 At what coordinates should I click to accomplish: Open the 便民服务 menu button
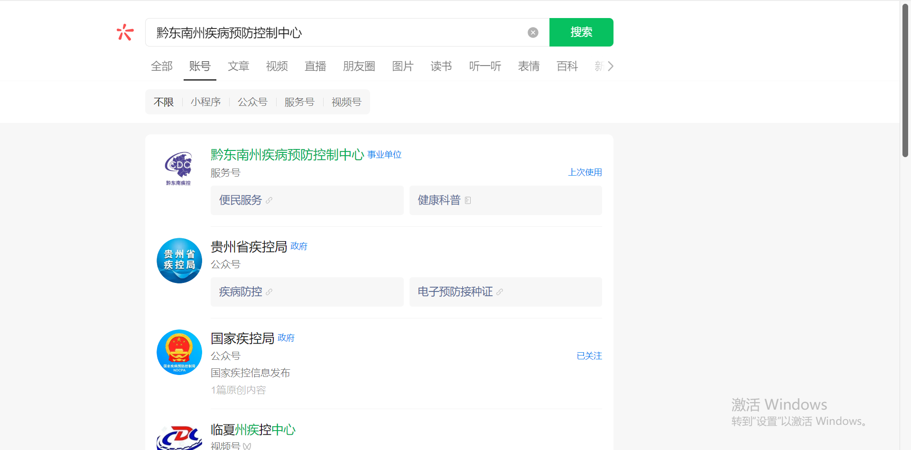click(x=307, y=200)
